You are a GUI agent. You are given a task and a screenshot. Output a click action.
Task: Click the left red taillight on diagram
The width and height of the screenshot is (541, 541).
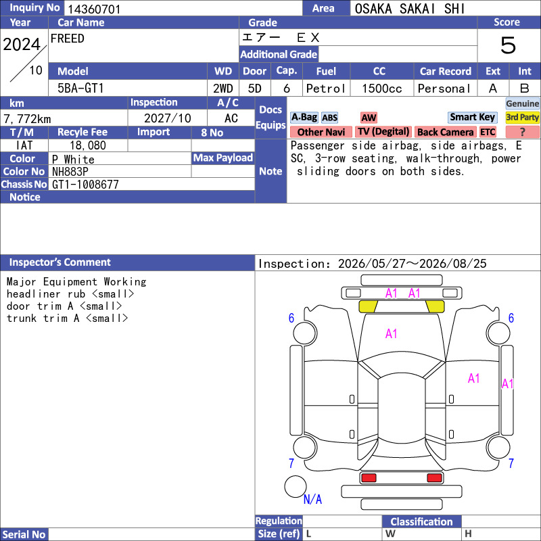pos(369,478)
